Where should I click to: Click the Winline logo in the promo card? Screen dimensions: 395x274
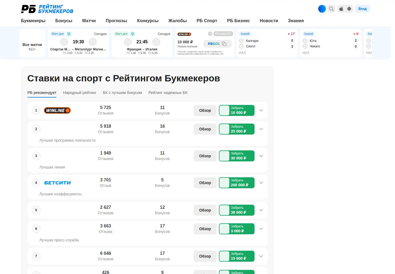tap(184, 34)
